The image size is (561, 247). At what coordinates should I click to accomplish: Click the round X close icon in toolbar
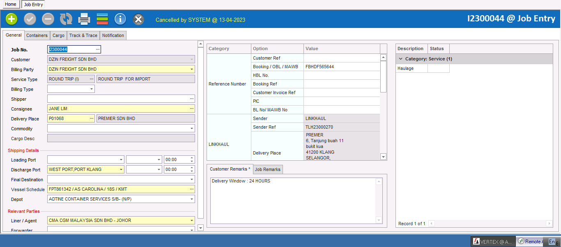(139, 19)
